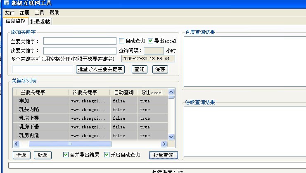Toggle the 开启自动查询 checkbox
Image resolution: width=306 pixels, height=173 pixels.
pos(107,155)
